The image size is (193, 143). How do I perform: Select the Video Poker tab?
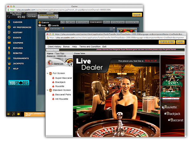pos(132,22)
